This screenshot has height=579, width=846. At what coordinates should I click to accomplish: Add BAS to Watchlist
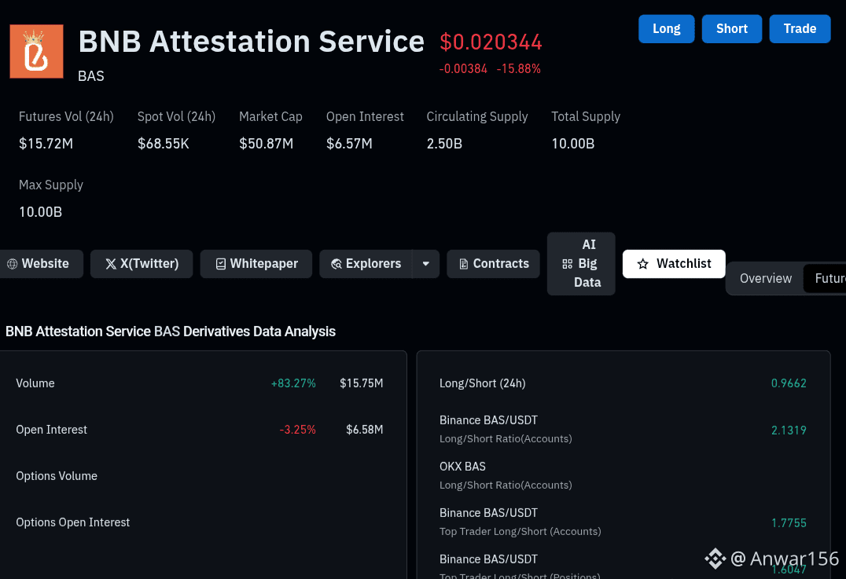[x=674, y=264]
